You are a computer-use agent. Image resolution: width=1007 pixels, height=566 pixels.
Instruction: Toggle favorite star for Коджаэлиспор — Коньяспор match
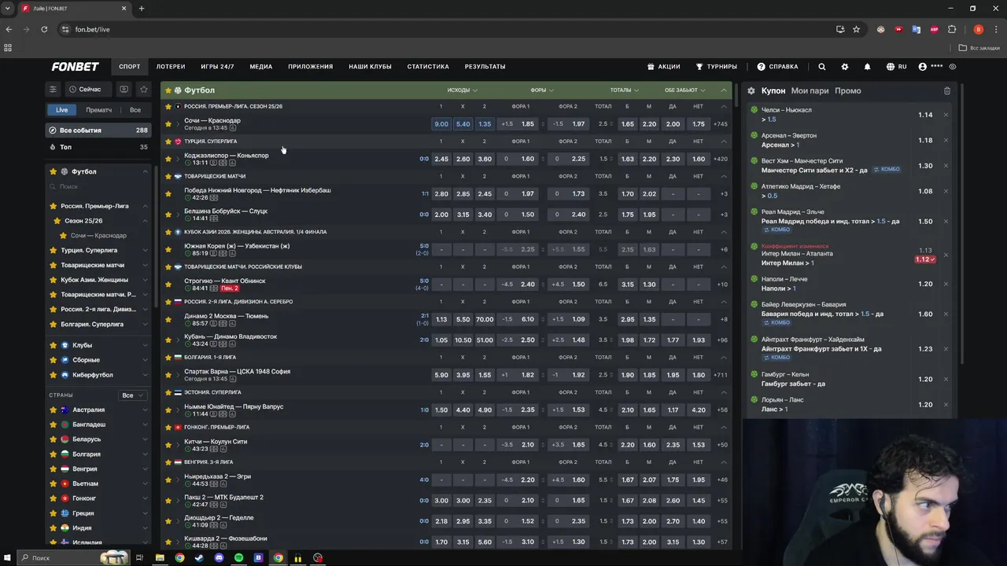point(168,159)
